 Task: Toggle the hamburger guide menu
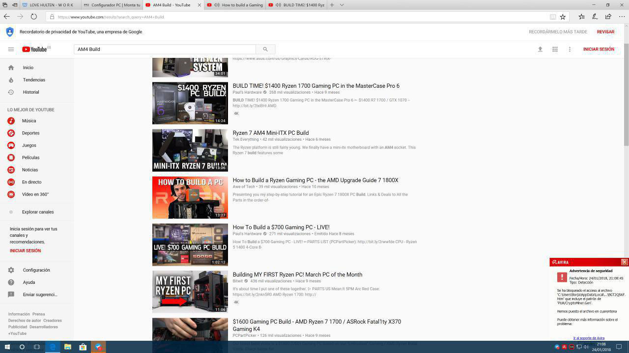pos(11,49)
